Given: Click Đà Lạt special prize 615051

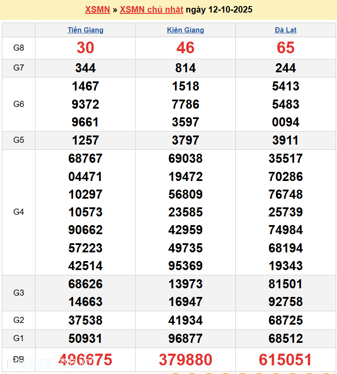Looking at the screenshot, I should point(286,360).
